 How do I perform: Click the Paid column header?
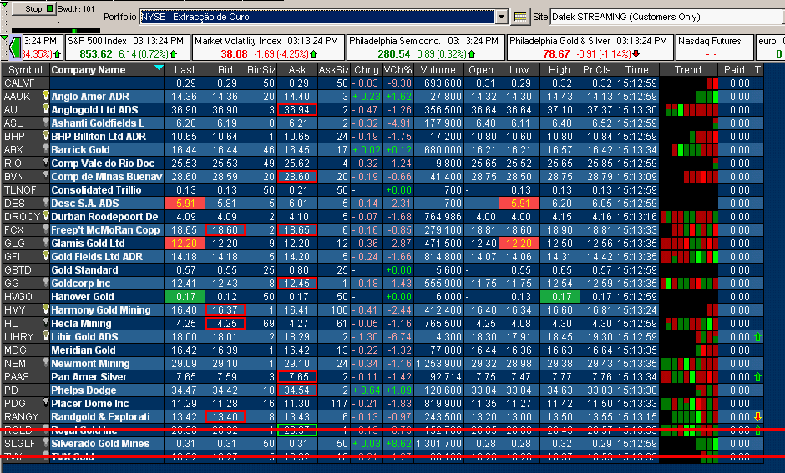point(734,70)
